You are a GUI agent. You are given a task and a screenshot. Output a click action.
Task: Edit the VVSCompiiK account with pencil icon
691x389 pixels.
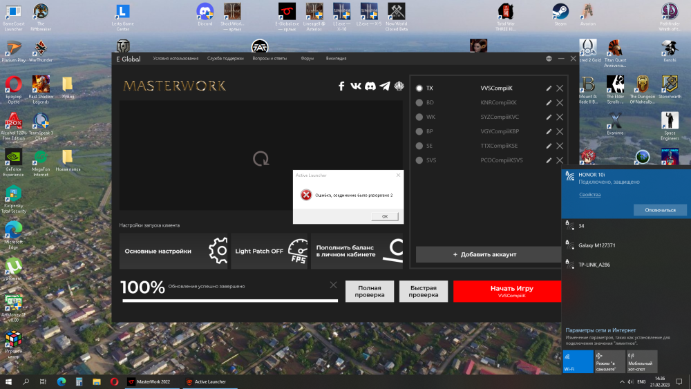coord(549,88)
